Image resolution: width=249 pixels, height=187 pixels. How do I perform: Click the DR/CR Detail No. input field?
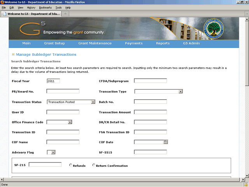(x=151, y=122)
